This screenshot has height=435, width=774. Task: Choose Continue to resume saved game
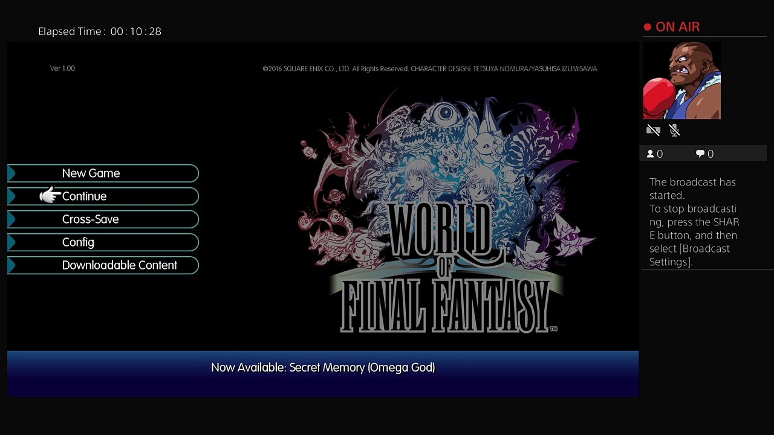(103, 196)
